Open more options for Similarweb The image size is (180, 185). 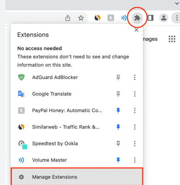(135, 127)
